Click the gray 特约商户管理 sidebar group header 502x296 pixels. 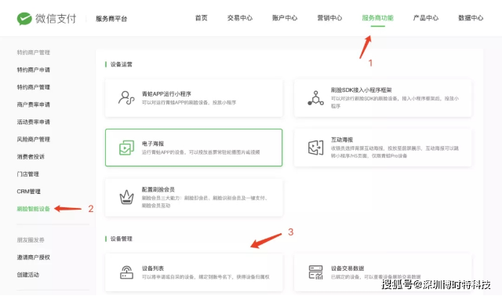[33, 53]
